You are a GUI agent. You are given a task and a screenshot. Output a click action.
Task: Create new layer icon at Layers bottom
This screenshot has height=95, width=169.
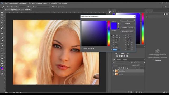tap(139, 92)
